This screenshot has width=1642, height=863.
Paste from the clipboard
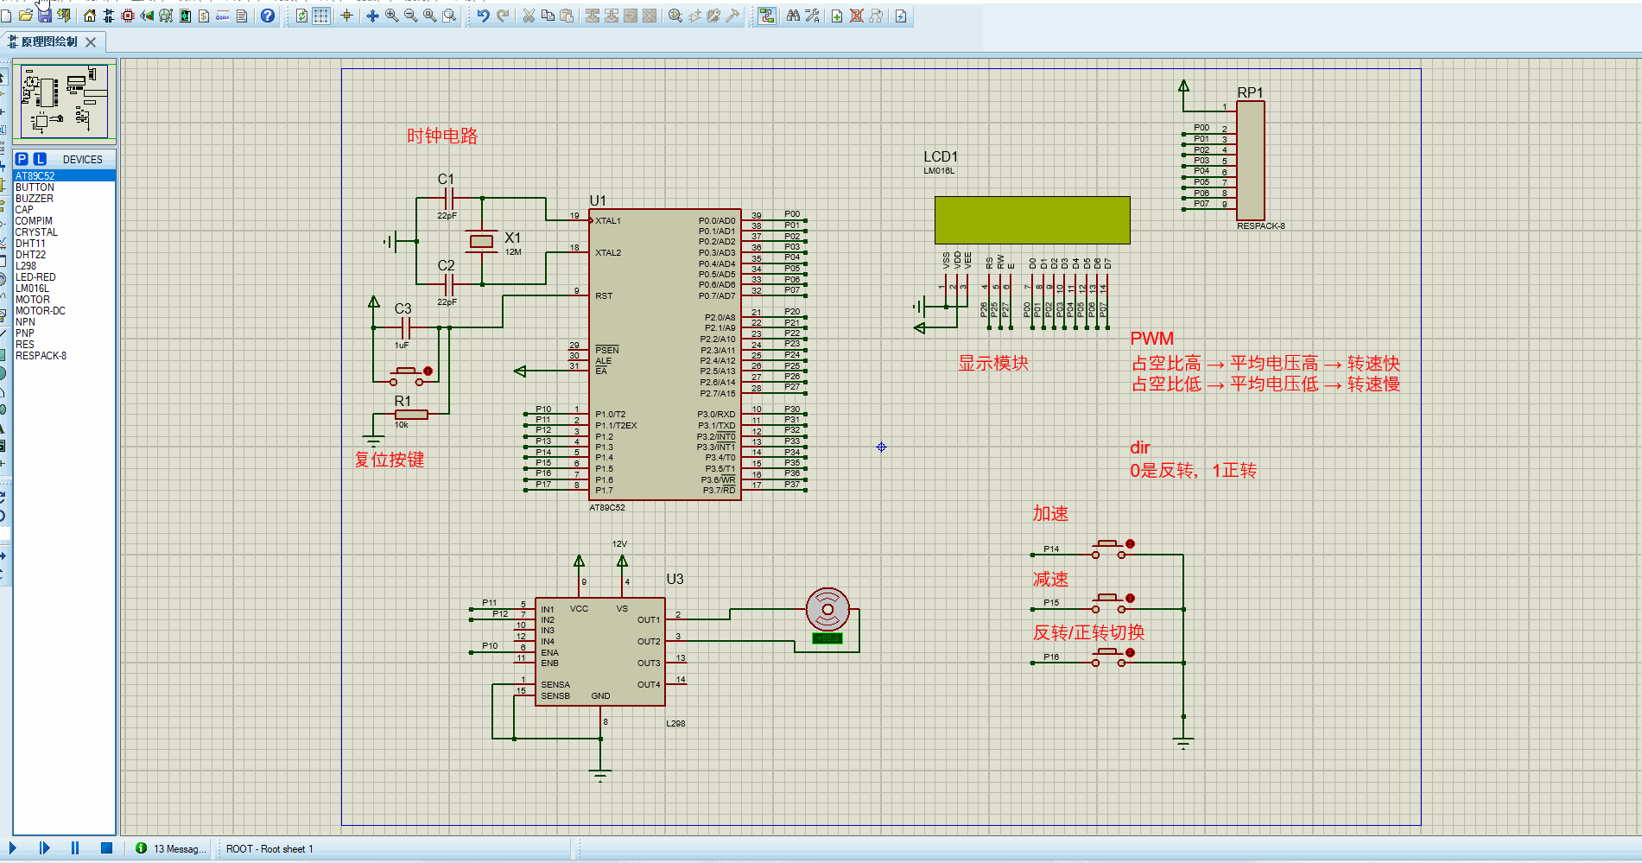[x=567, y=16]
